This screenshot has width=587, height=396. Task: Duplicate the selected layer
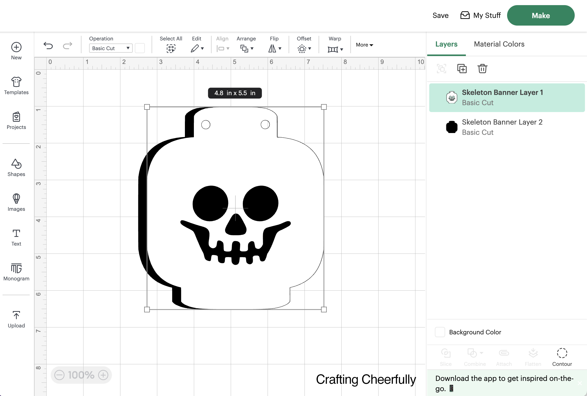(x=462, y=69)
